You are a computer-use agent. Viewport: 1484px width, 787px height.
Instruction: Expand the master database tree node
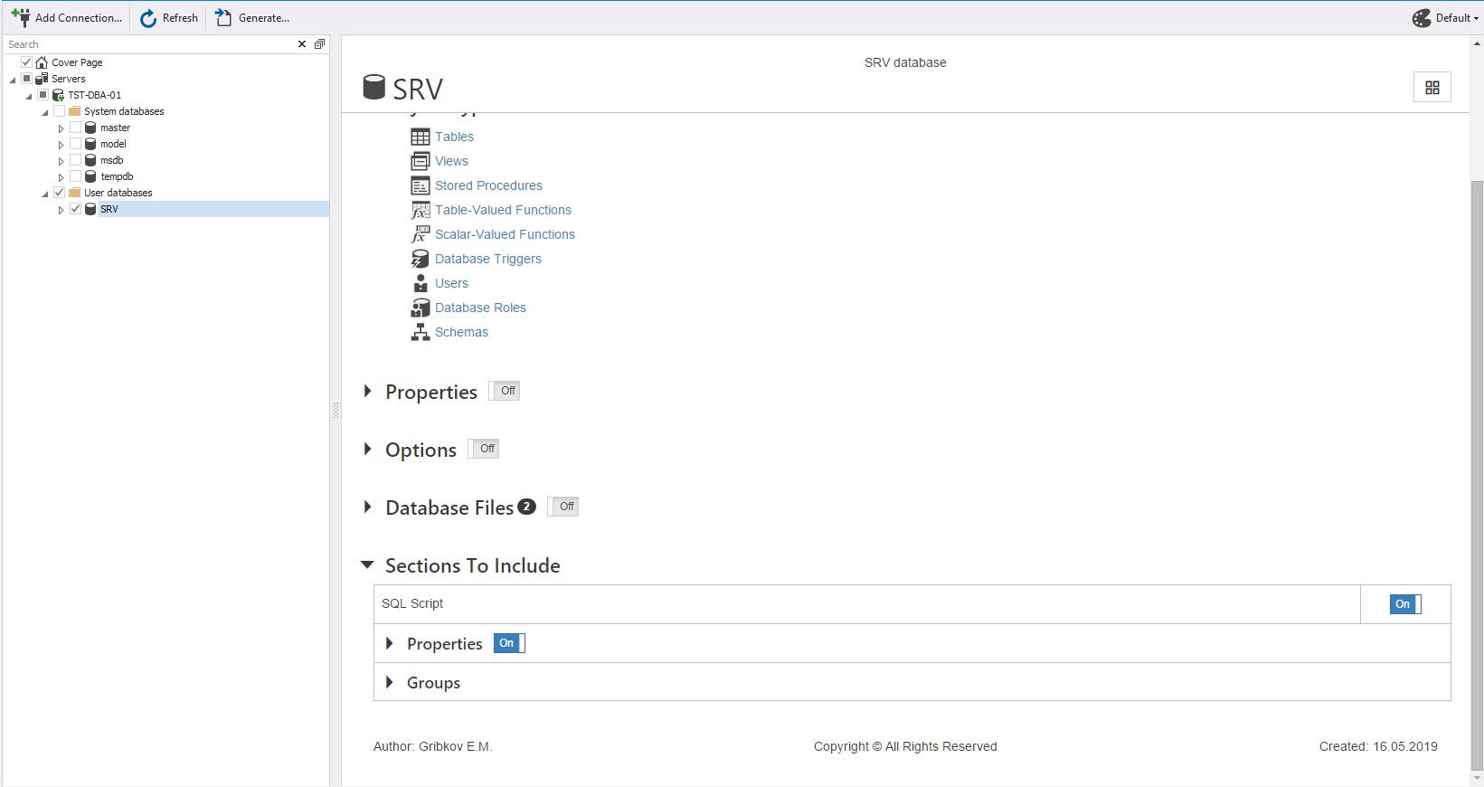[61, 128]
